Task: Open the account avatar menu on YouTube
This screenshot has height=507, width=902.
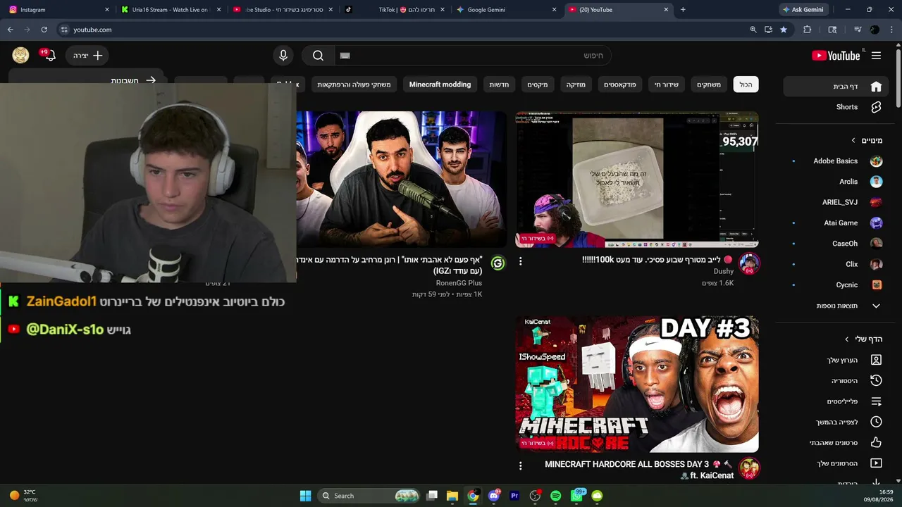Action: click(x=20, y=56)
